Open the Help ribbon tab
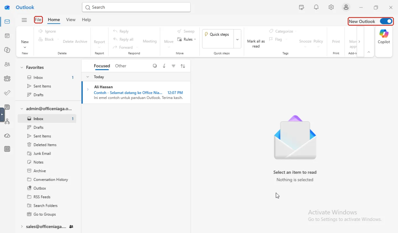This screenshot has height=233, width=398. (87, 20)
